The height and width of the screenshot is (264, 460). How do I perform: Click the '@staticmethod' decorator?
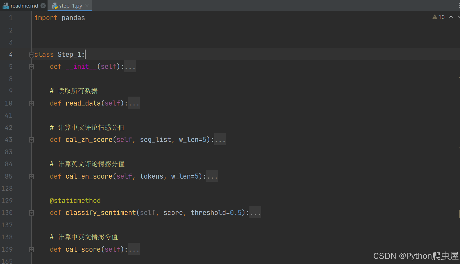coord(75,200)
